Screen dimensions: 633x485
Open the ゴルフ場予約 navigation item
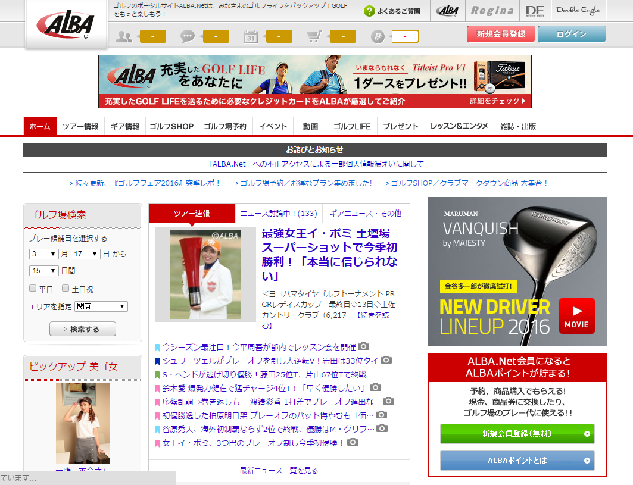225,126
